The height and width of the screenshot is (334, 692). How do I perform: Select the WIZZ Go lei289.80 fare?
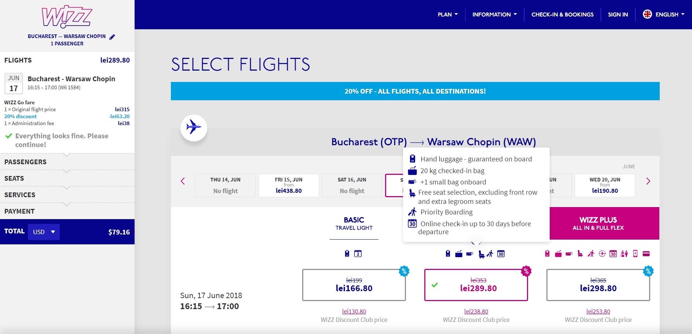tap(476, 285)
